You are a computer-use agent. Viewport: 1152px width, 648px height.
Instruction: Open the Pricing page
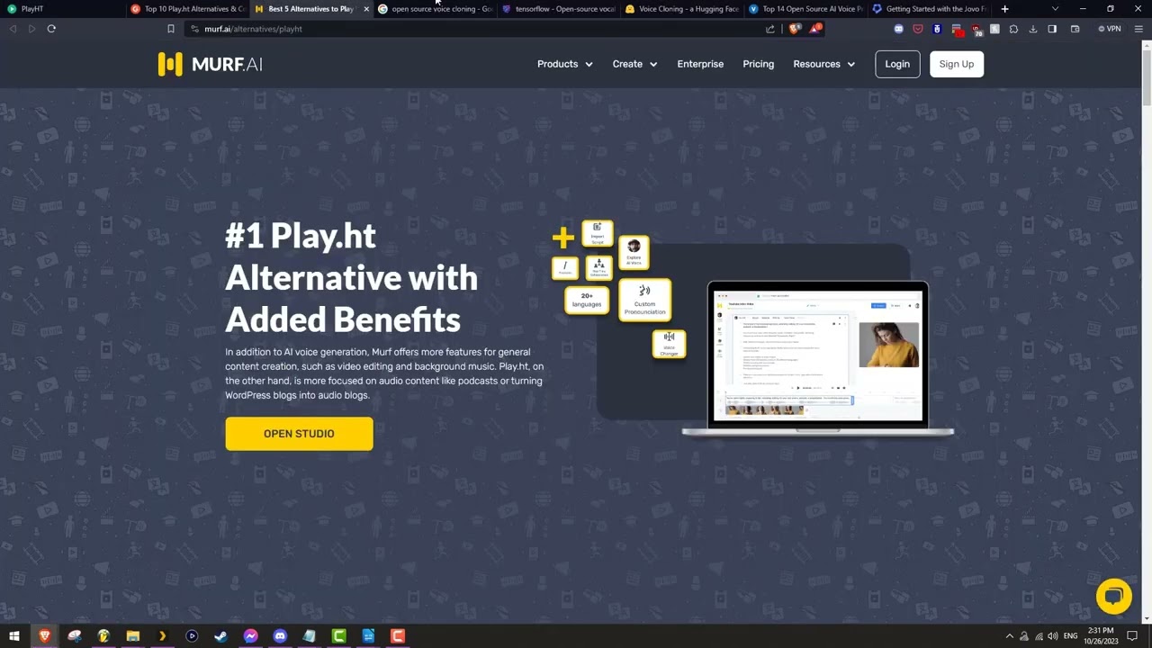pyautogui.click(x=758, y=64)
